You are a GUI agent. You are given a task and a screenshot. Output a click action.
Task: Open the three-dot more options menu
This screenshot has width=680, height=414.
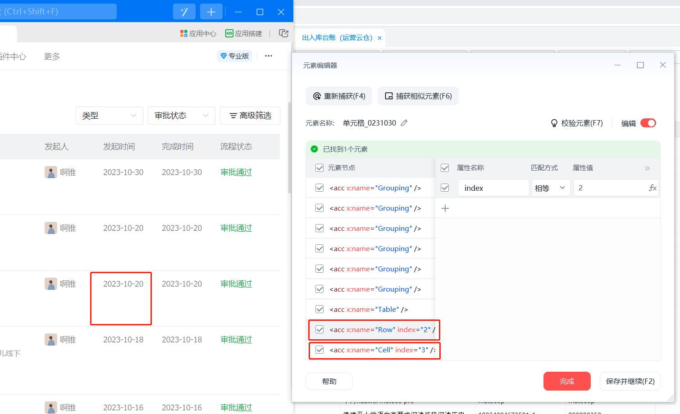(269, 56)
